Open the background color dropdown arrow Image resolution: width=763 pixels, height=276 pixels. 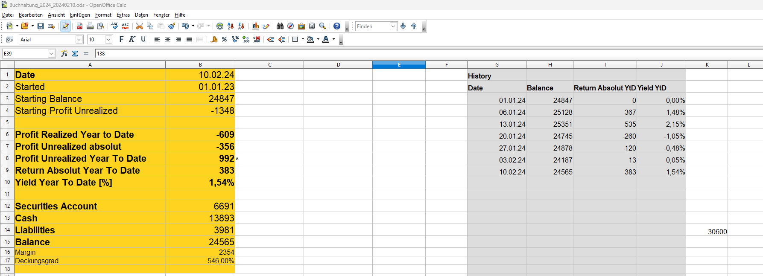point(318,39)
